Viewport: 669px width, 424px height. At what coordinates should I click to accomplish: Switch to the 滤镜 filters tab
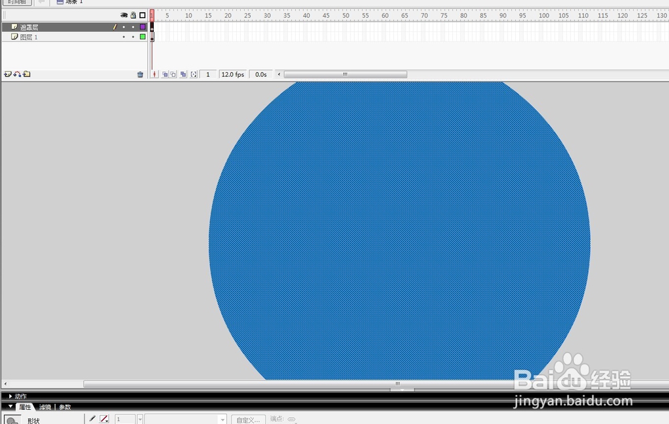(x=45, y=407)
